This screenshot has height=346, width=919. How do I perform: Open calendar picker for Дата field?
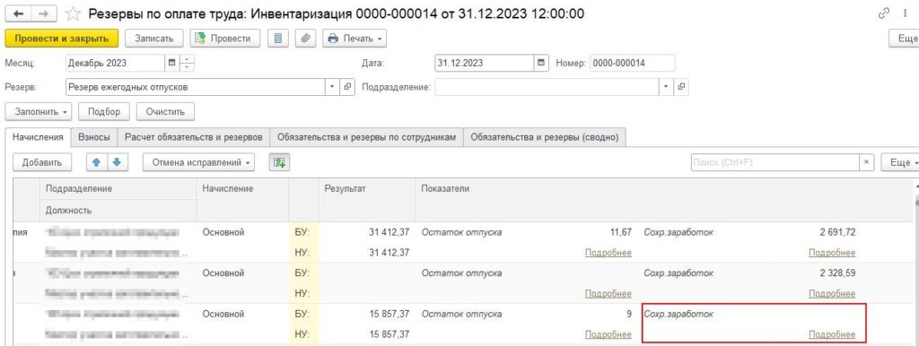pyautogui.click(x=541, y=64)
